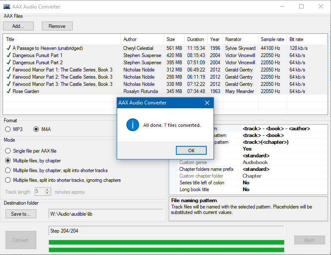Click the 'Step 204/204' status field
This screenshot has height=255, width=331.
[166, 231]
